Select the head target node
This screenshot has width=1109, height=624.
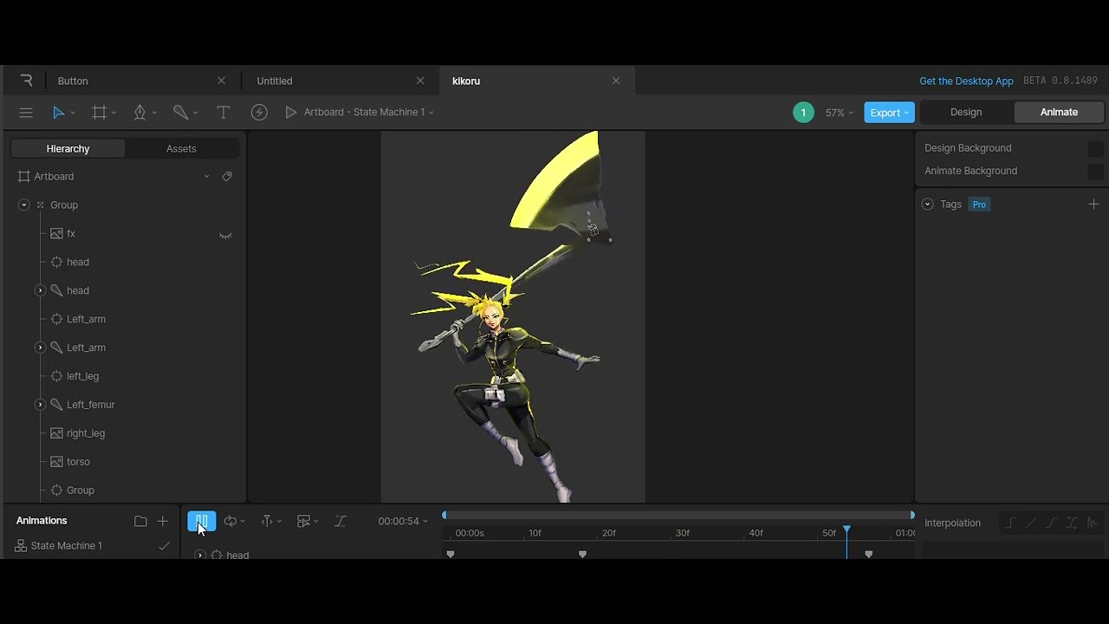[x=78, y=262]
